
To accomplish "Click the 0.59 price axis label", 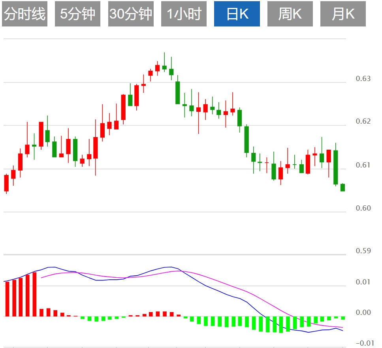I will (363, 250).
